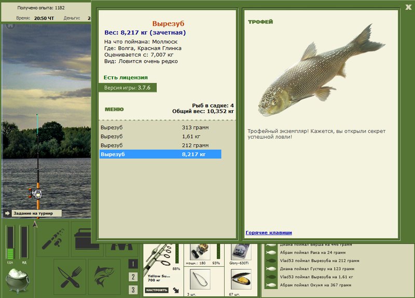
Task: Open the Задание на турнир button
Action: 36,213
